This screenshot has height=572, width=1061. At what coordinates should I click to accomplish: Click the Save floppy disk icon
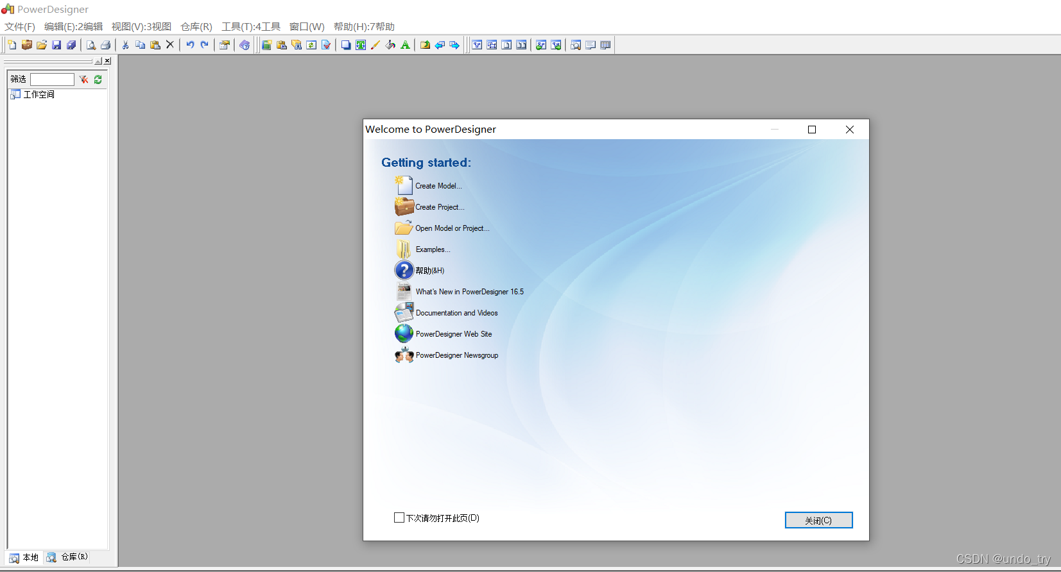[x=56, y=45]
